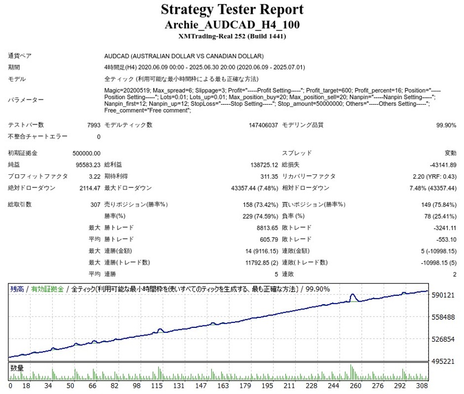Click the x-axis tick label 115

(157, 386)
